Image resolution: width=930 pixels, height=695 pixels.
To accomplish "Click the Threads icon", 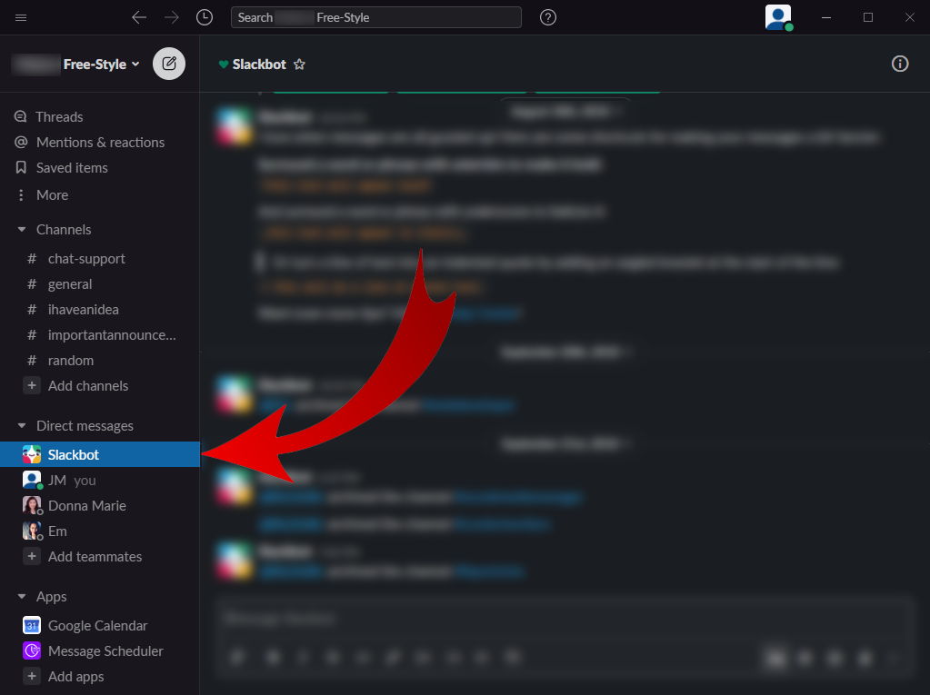I will [21, 116].
